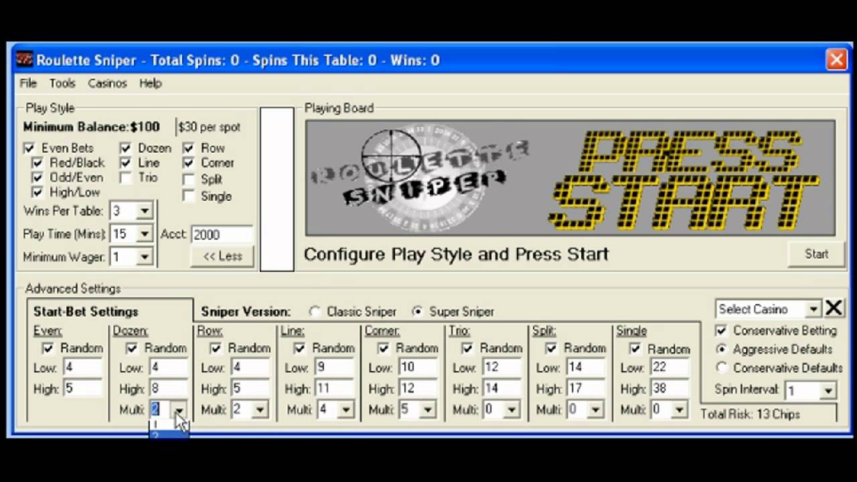Open the File menu

pyautogui.click(x=28, y=83)
